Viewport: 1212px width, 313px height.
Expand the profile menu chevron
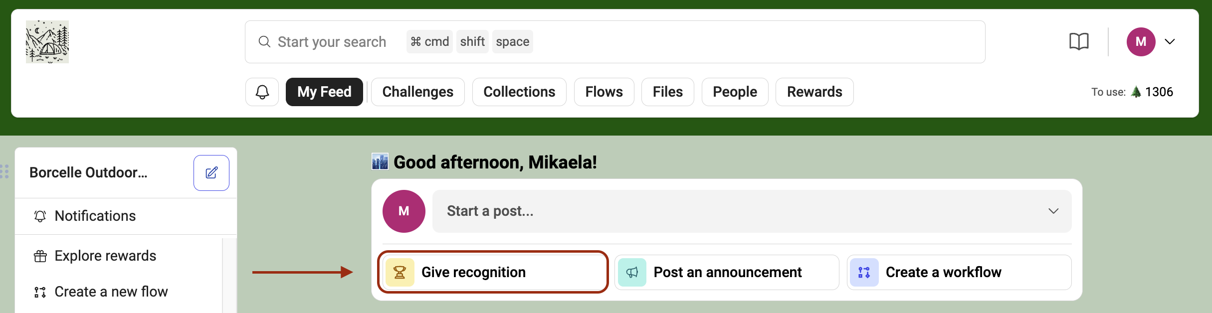click(1170, 41)
